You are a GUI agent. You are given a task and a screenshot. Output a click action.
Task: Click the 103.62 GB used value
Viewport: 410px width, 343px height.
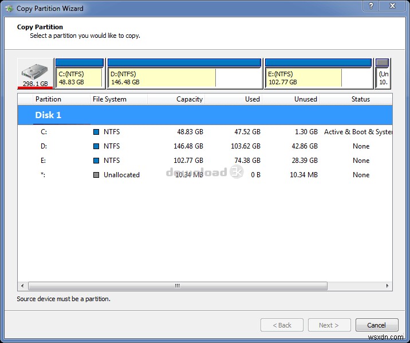point(246,146)
